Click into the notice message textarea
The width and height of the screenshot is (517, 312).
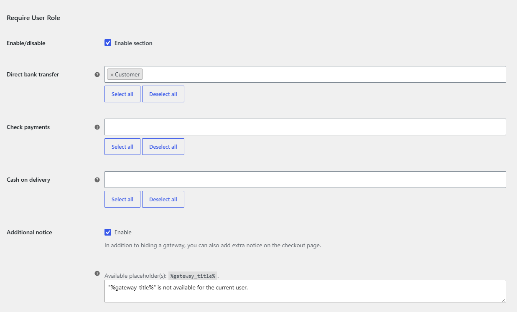[305, 291]
